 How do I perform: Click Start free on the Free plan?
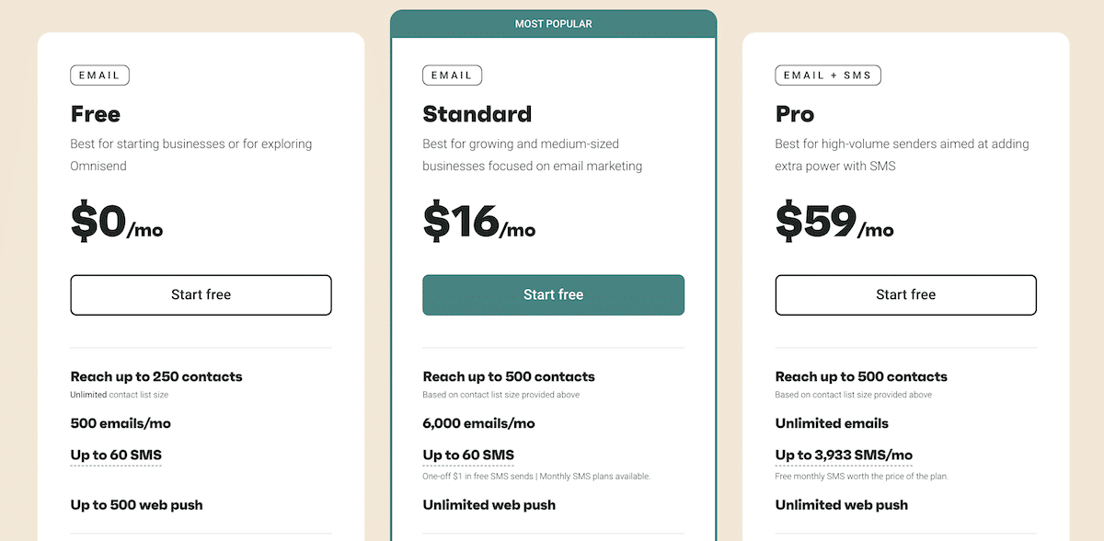pyautogui.click(x=201, y=295)
